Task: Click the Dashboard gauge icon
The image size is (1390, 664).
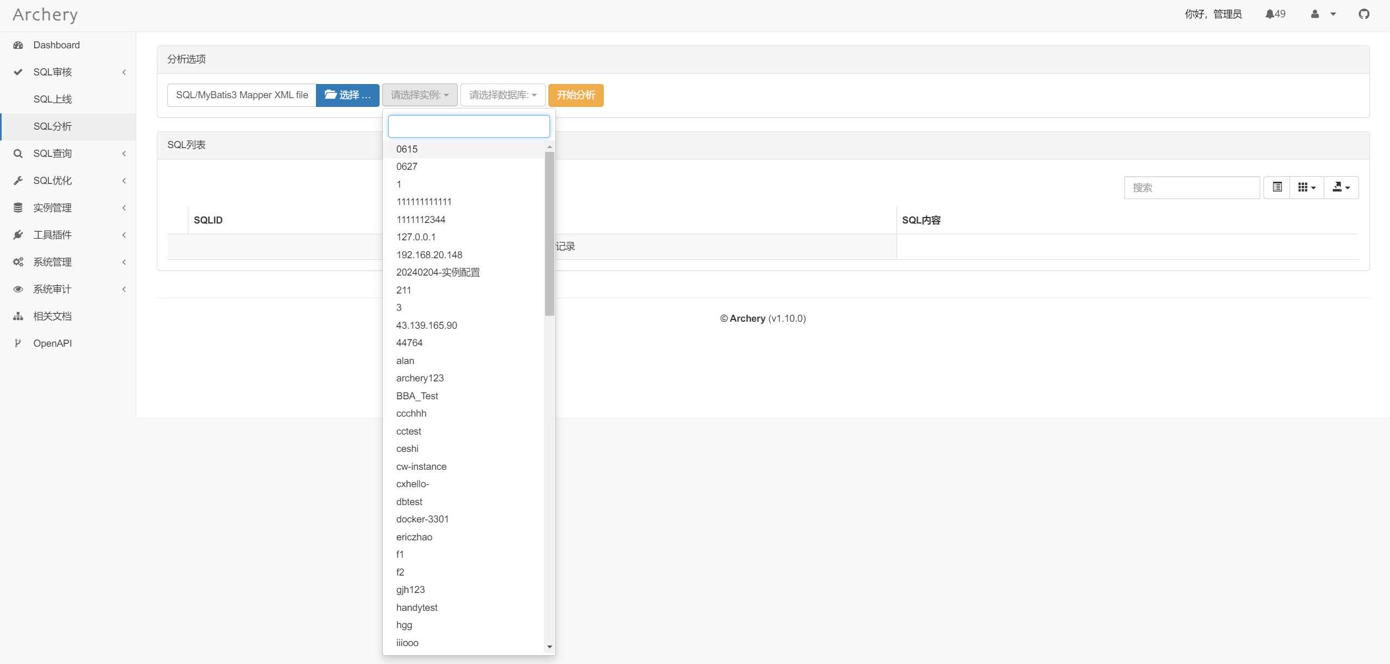Action: coord(18,45)
